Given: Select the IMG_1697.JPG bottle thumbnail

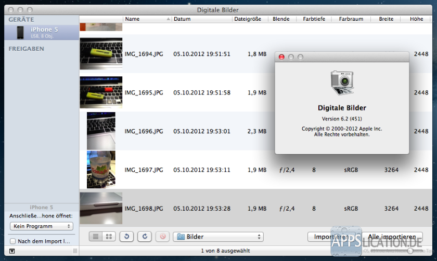Looking at the screenshot, I should [101, 170].
